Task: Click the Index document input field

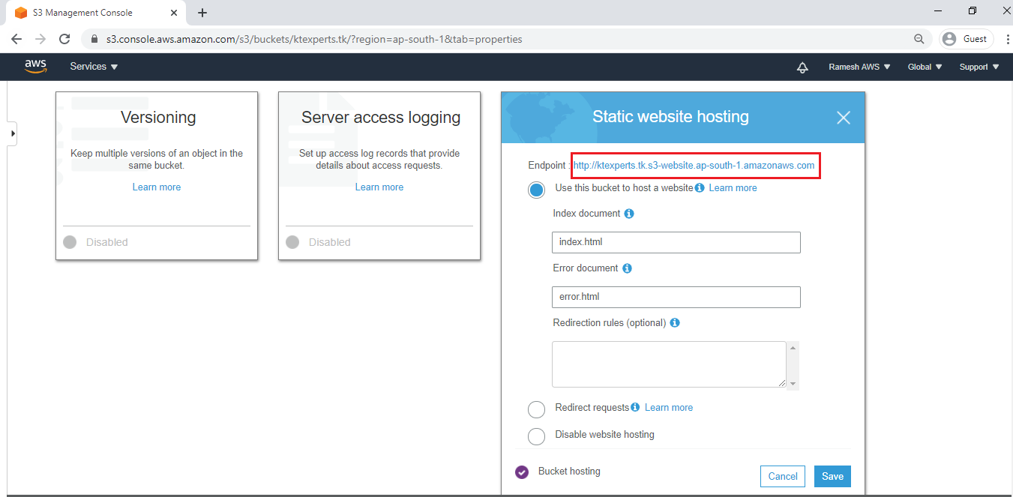Action: point(676,242)
